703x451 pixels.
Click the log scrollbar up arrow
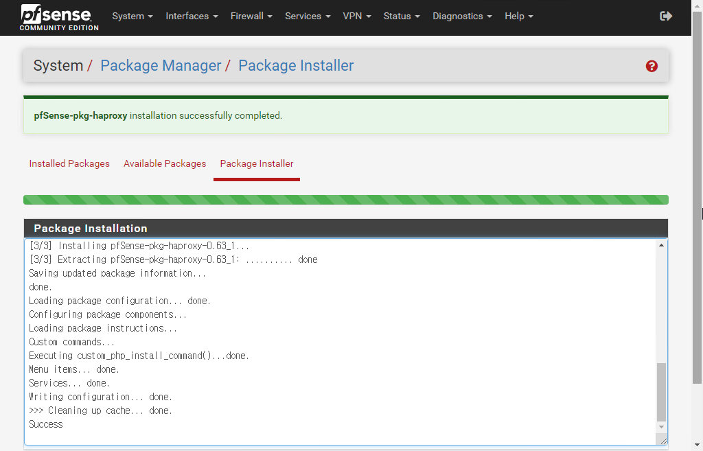(x=661, y=245)
